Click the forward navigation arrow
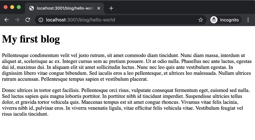The image size is (255, 140). (x=17, y=20)
